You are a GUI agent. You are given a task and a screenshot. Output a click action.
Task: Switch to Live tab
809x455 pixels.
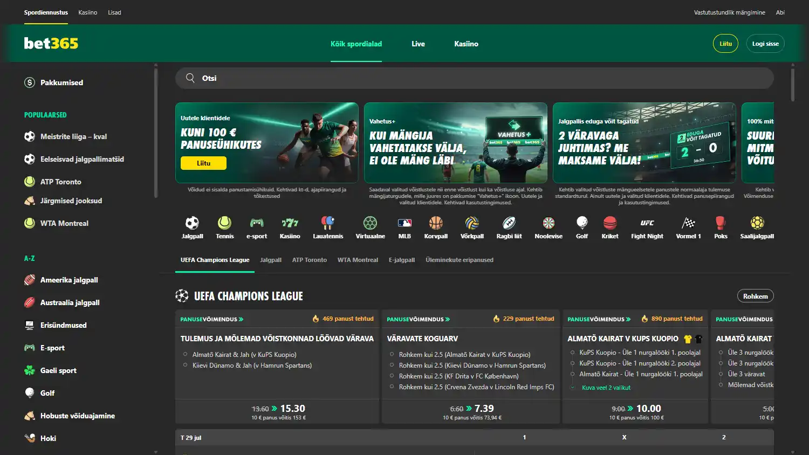418,44
